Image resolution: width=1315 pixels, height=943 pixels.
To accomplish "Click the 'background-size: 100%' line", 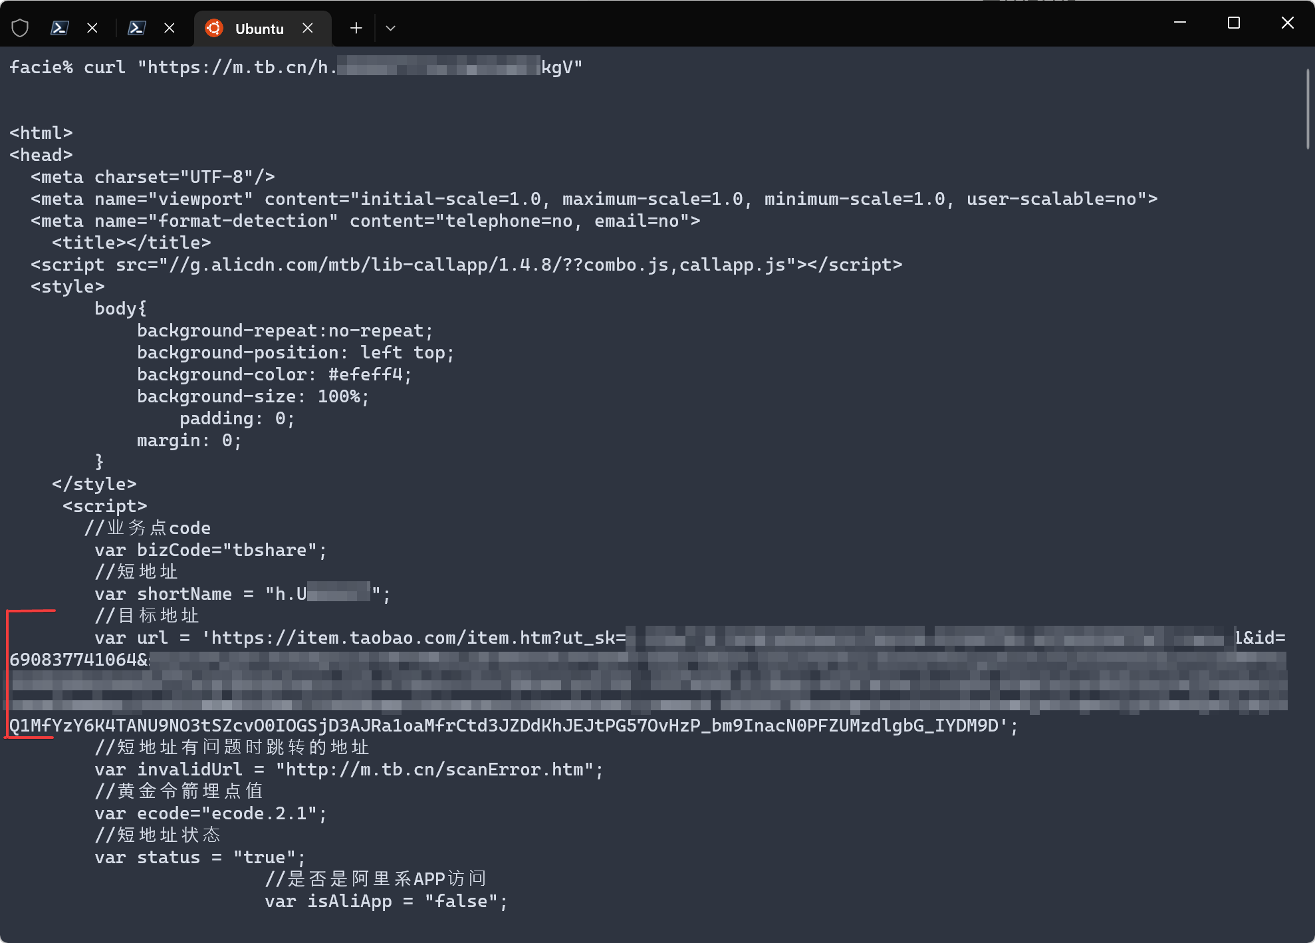I will 253,396.
